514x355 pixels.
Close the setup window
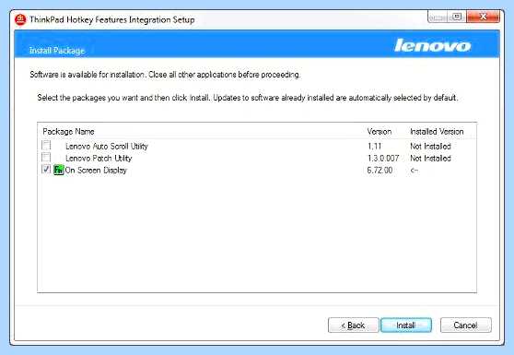pyautogui.click(x=484, y=17)
